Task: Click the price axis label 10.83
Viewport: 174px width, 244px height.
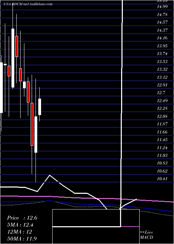Action: point(162,163)
